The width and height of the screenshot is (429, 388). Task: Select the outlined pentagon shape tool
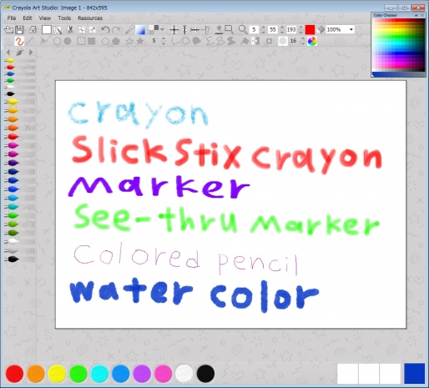point(105,42)
